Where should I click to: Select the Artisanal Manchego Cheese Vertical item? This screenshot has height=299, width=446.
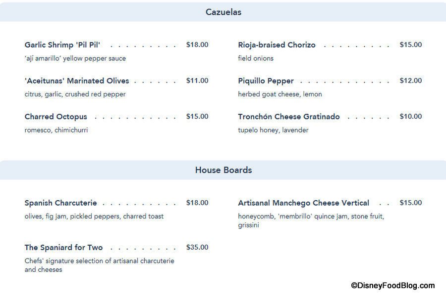point(303,203)
